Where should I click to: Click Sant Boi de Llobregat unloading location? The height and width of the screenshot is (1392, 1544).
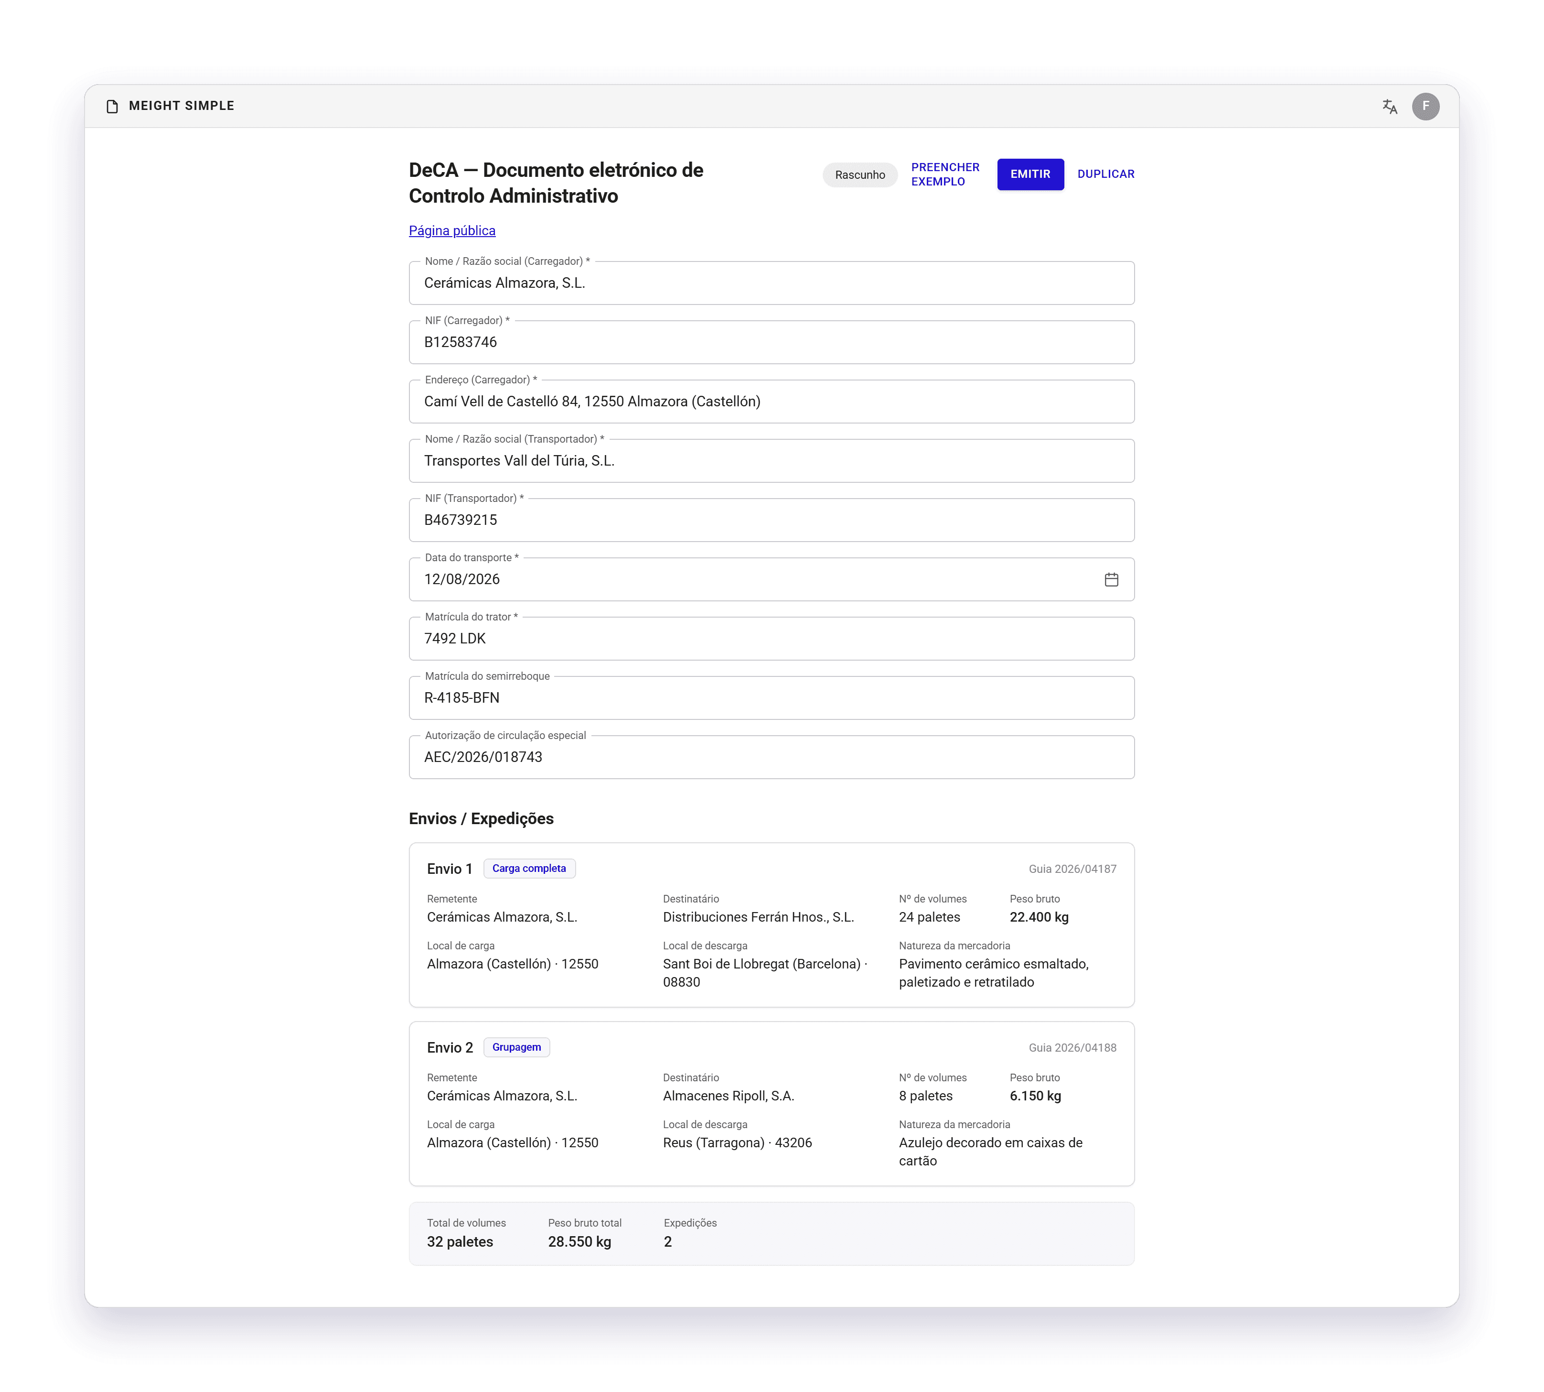(x=765, y=974)
